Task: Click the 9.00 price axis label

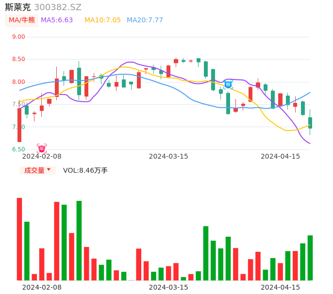Action: [18, 37]
